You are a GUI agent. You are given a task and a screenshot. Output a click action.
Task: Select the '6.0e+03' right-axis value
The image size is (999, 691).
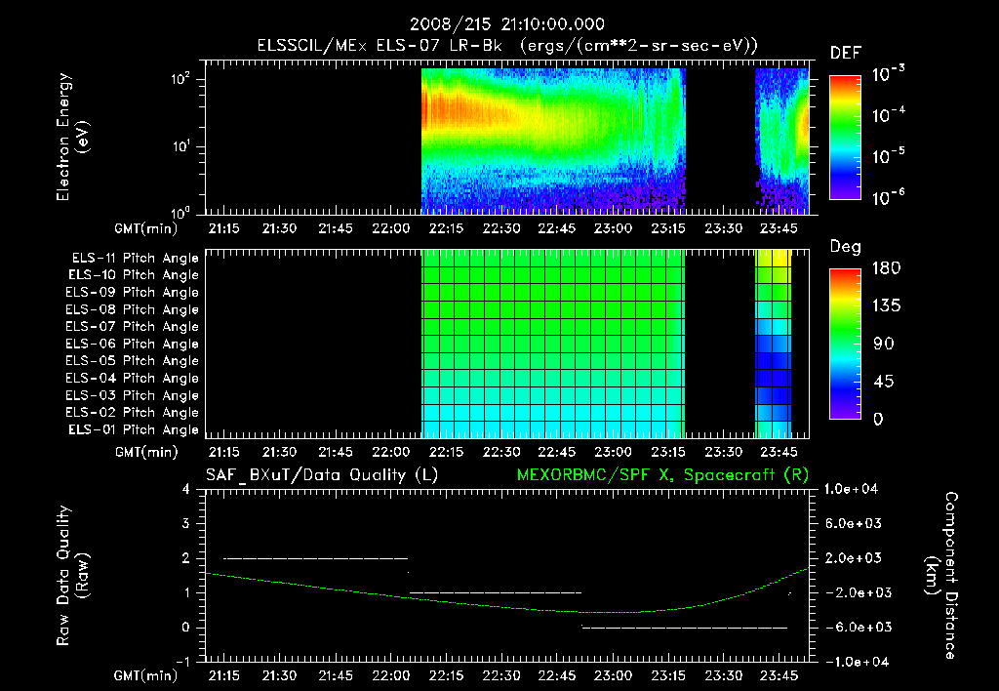854,524
